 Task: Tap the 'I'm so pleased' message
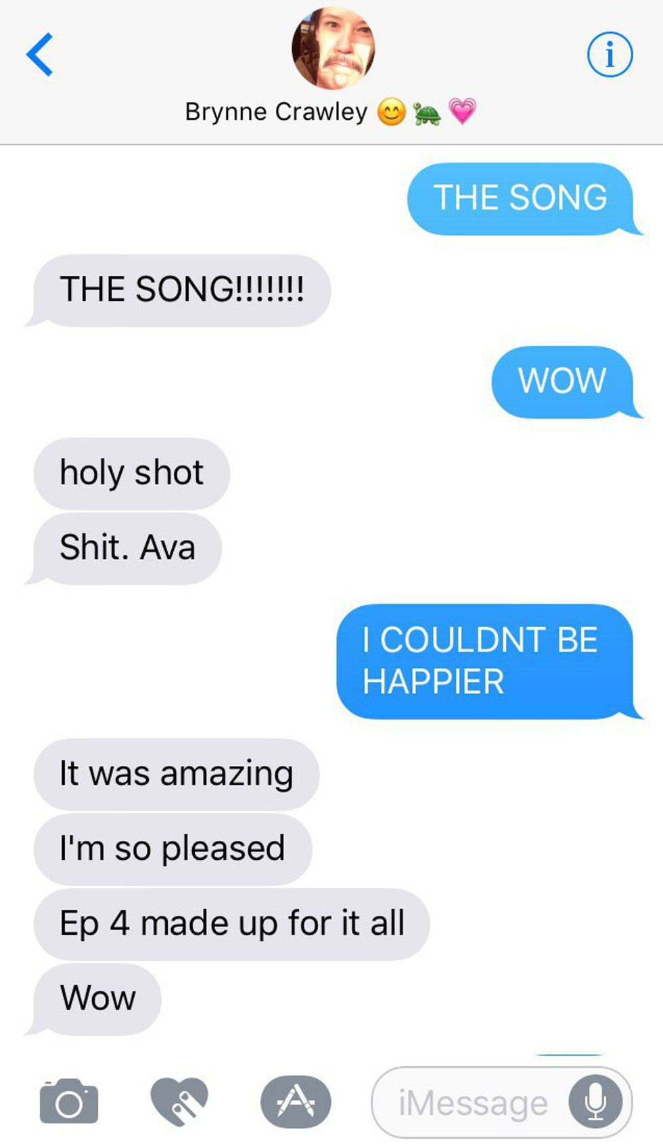(173, 849)
